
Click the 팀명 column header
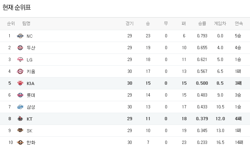click(26, 24)
